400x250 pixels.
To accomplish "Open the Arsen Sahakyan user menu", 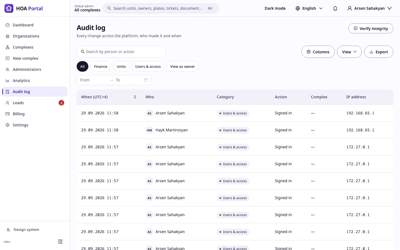I will [x=369, y=8].
